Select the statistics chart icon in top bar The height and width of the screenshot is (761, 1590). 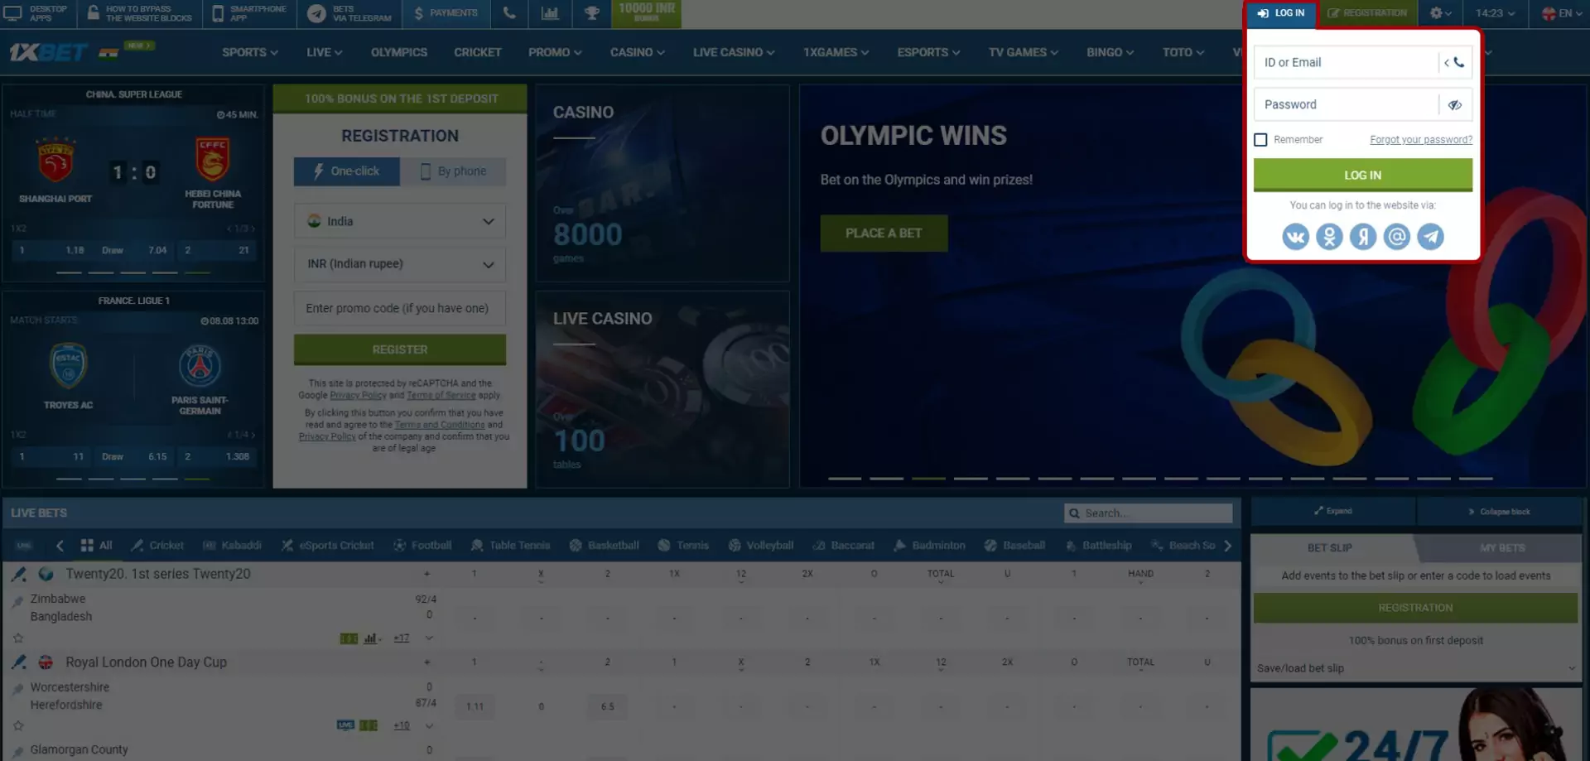click(550, 13)
